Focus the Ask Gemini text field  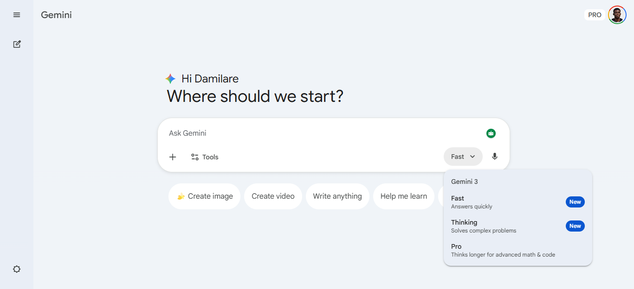click(x=320, y=133)
